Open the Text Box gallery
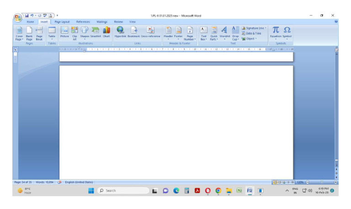 click(x=203, y=33)
